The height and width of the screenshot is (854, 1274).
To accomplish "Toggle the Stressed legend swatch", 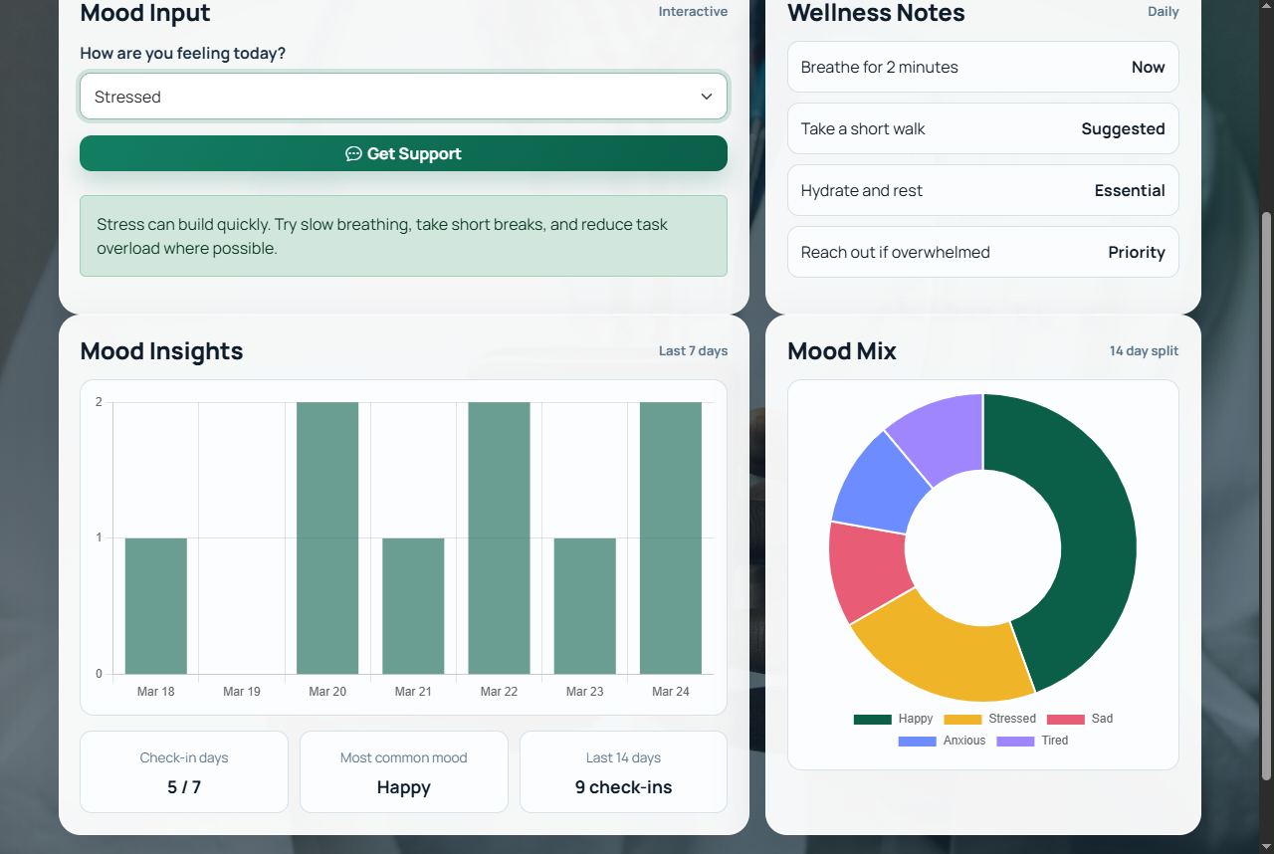I will [x=962, y=719].
